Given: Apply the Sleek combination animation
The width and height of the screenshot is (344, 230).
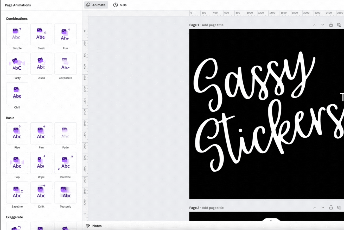Looking at the screenshot, I should 41,34.
